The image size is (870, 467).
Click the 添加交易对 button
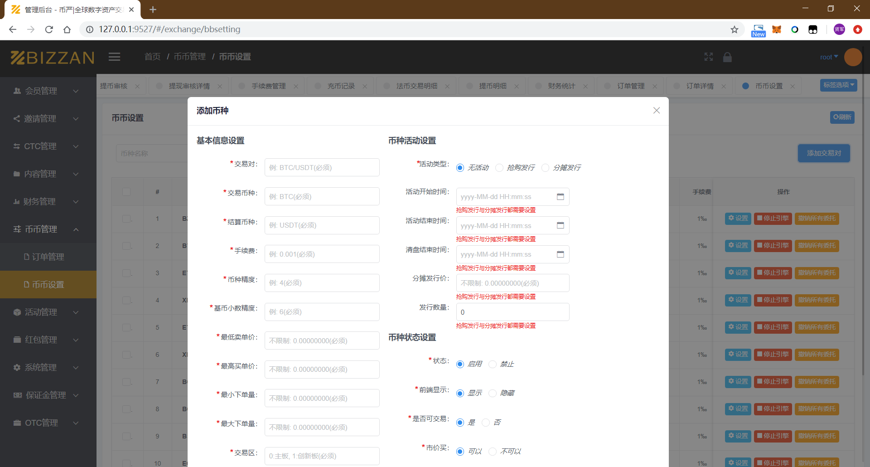[x=823, y=153]
